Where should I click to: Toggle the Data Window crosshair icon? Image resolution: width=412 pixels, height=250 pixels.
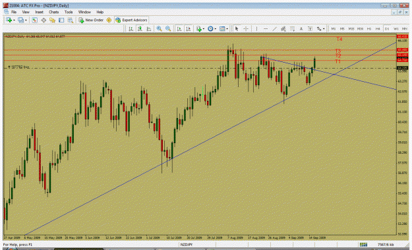point(44,20)
